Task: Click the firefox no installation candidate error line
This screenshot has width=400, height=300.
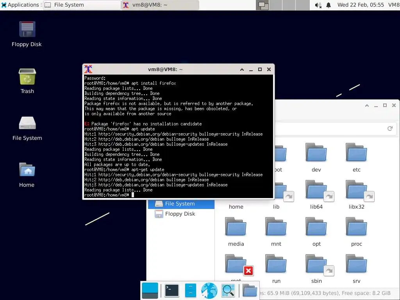Action: point(143,124)
